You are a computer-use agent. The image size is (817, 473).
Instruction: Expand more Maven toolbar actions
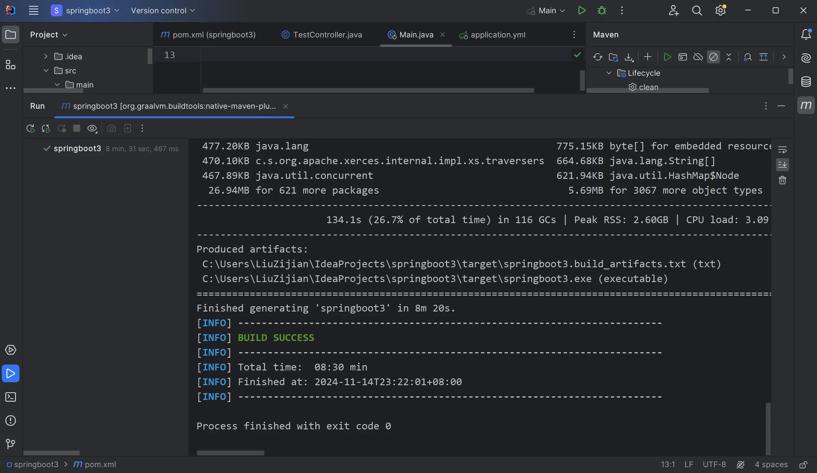(x=784, y=57)
